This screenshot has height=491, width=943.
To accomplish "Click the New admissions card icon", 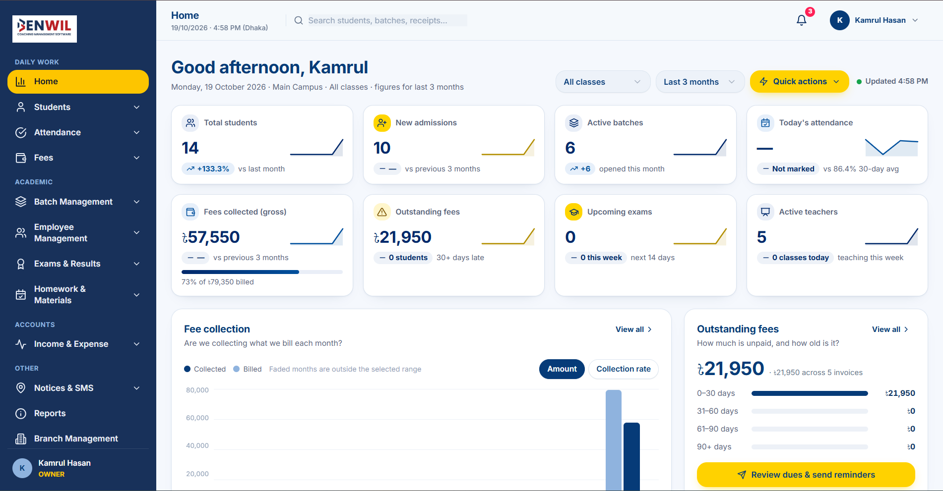I will 382,123.
